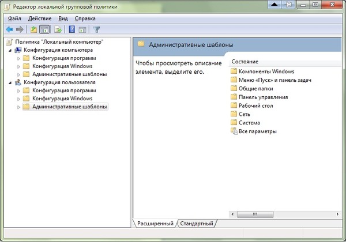Maximize the policy editor window

(315, 5)
